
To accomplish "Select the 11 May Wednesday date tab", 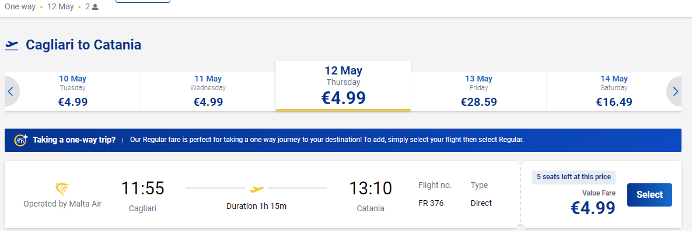I will click(x=208, y=91).
